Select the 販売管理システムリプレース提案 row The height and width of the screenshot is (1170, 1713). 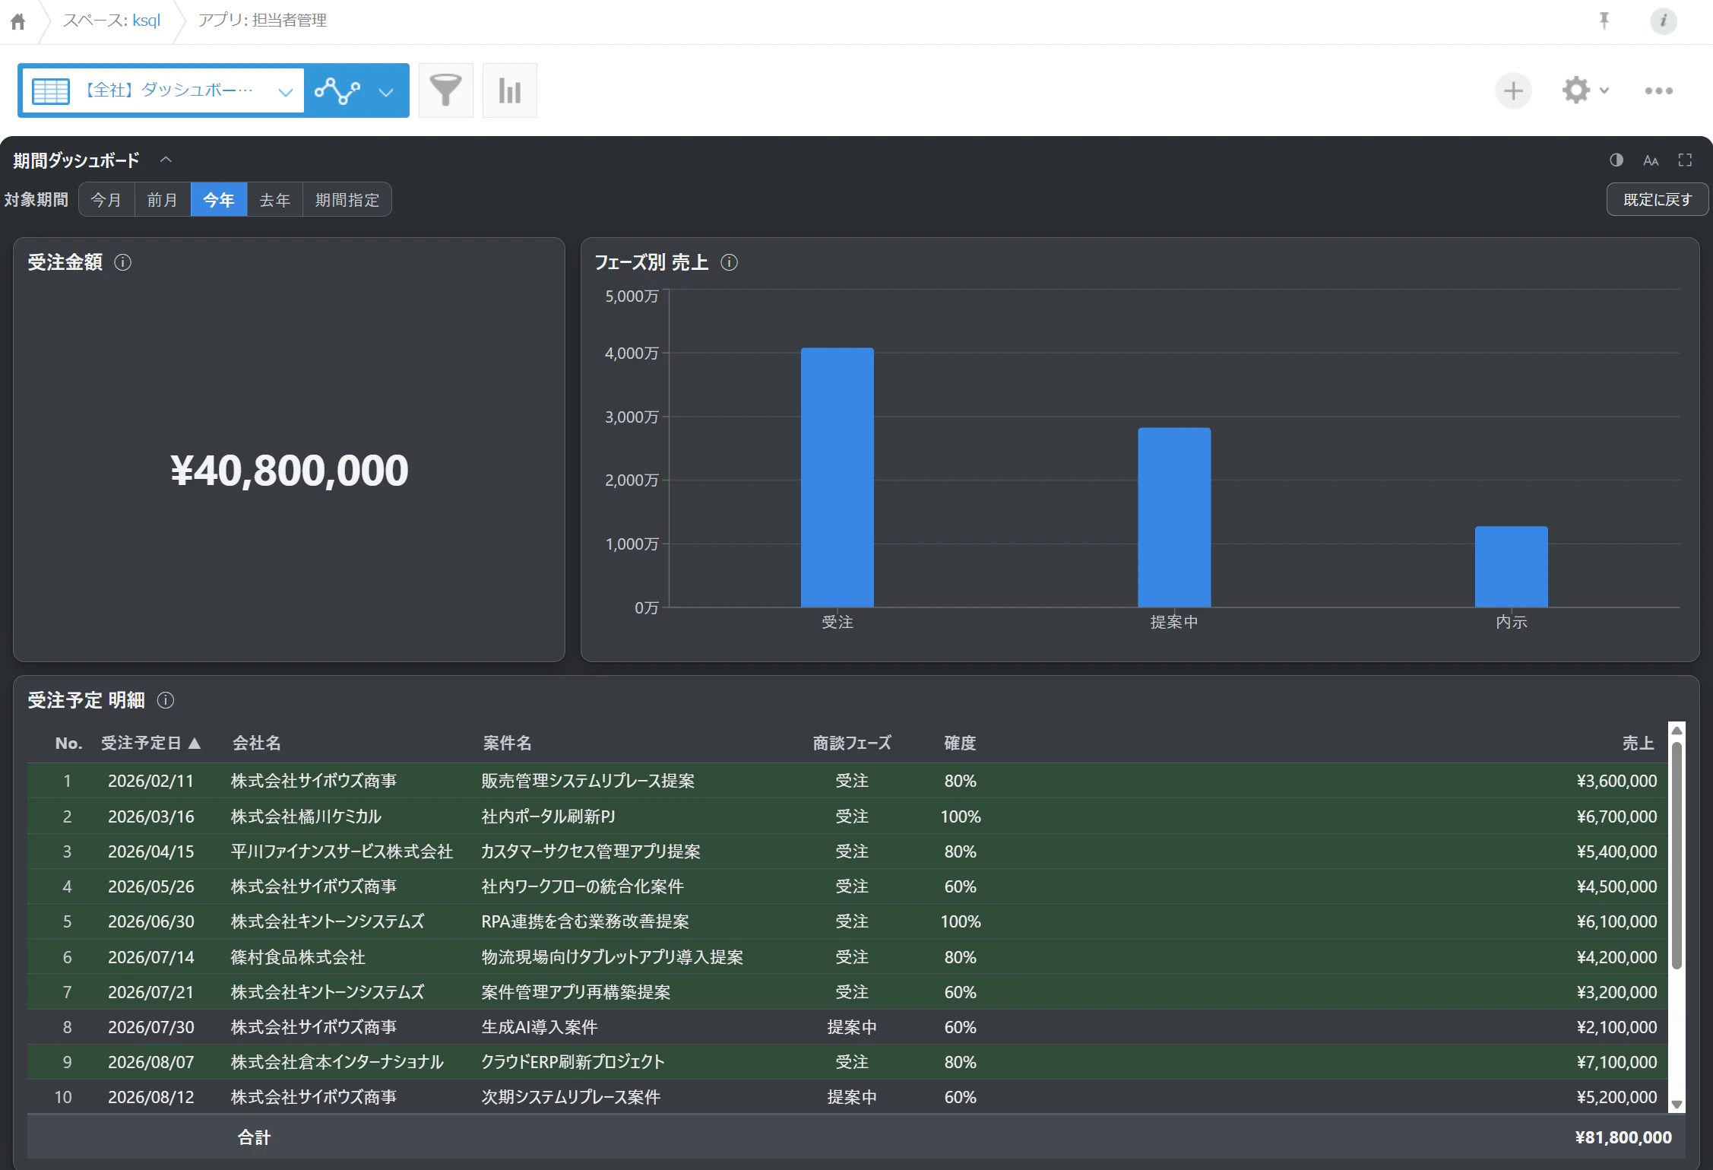click(x=847, y=781)
